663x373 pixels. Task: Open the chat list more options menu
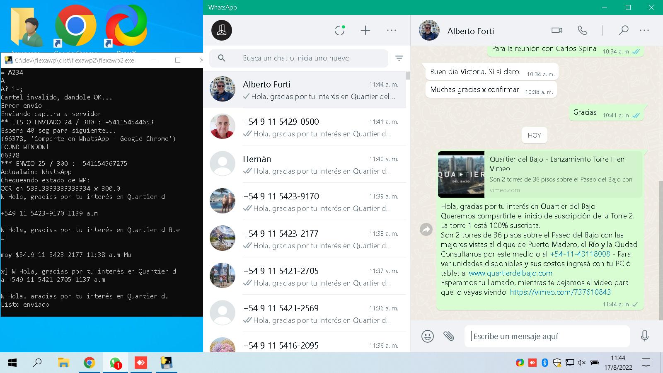(x=392, y=30)
